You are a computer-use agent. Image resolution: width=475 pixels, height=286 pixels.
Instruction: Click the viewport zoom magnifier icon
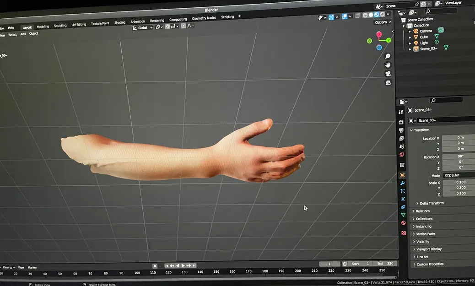(388, 56)
